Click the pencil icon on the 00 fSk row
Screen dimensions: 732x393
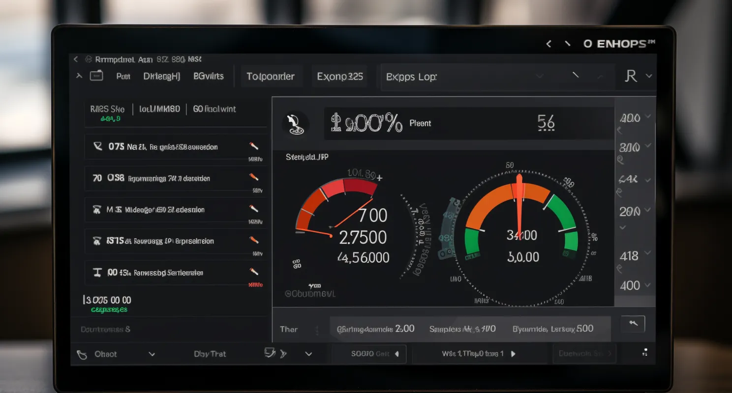[254, 271]
